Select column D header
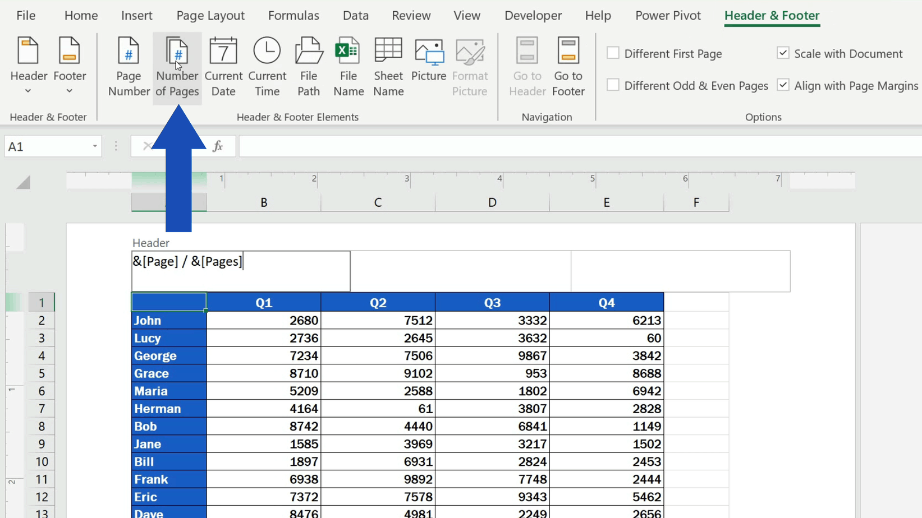The height and width of the screenshot is (518, 922). (x=492, y=202)
